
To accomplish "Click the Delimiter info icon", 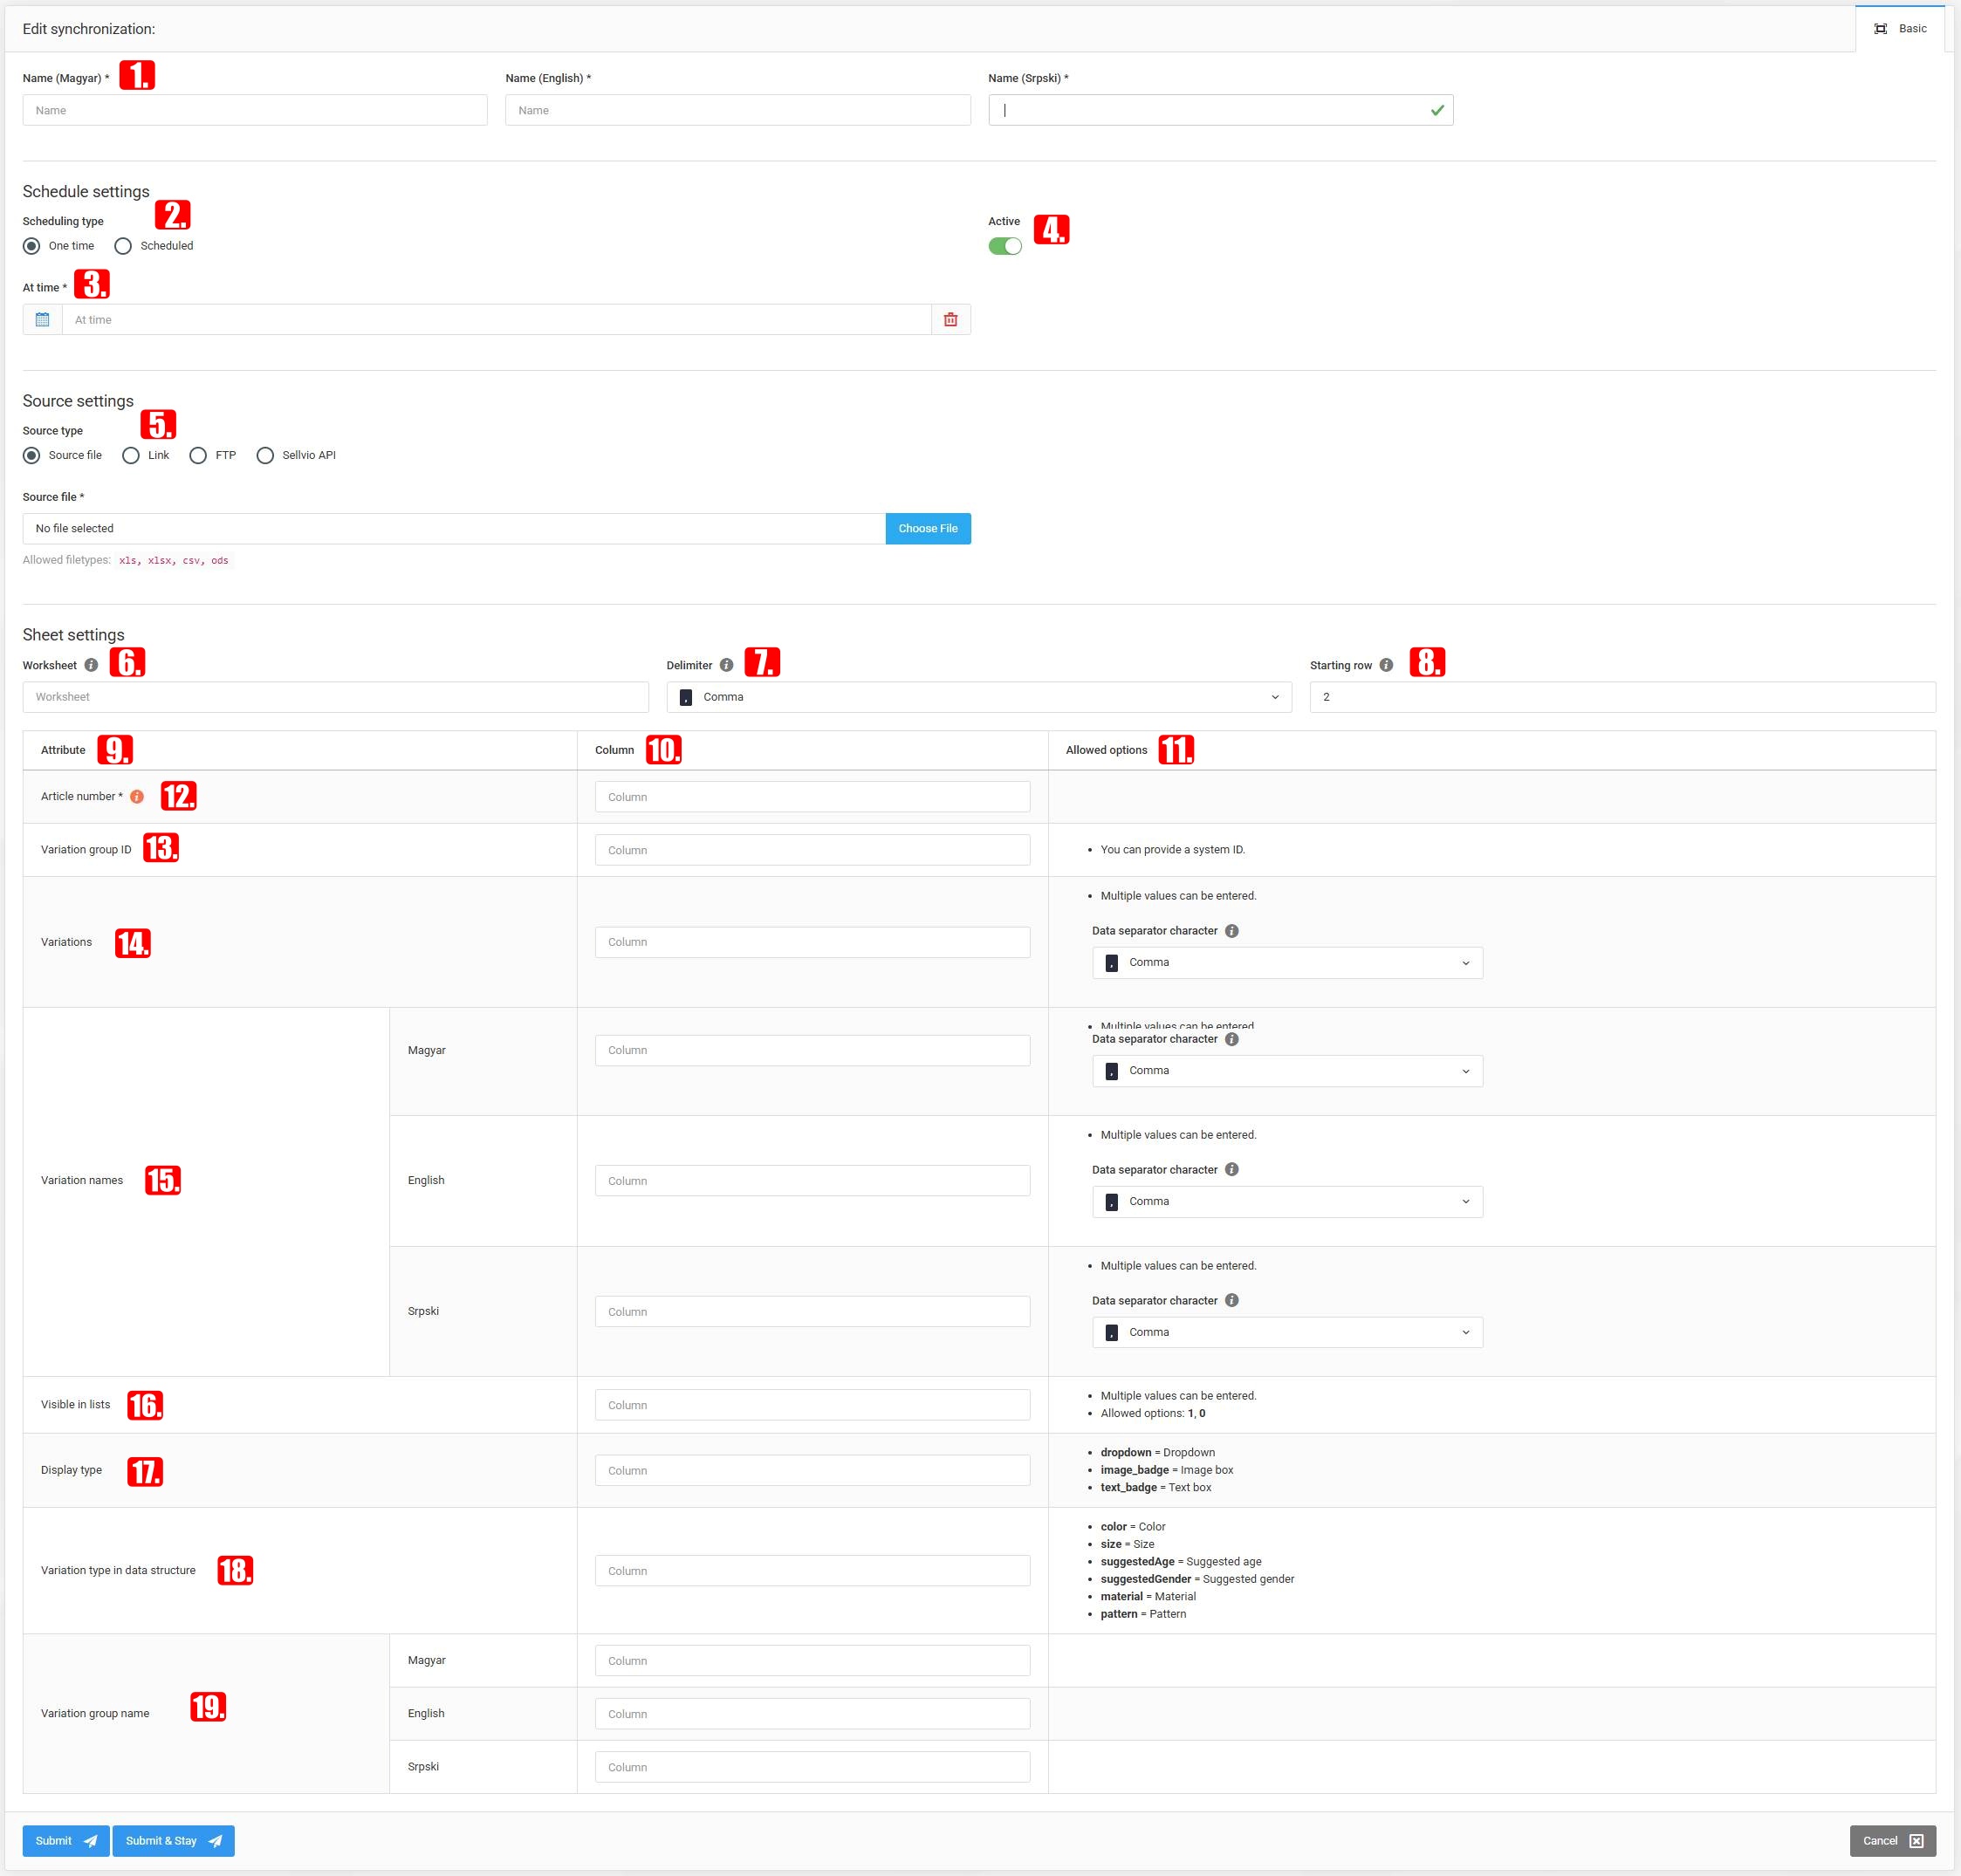I will [x=727, y=665].
